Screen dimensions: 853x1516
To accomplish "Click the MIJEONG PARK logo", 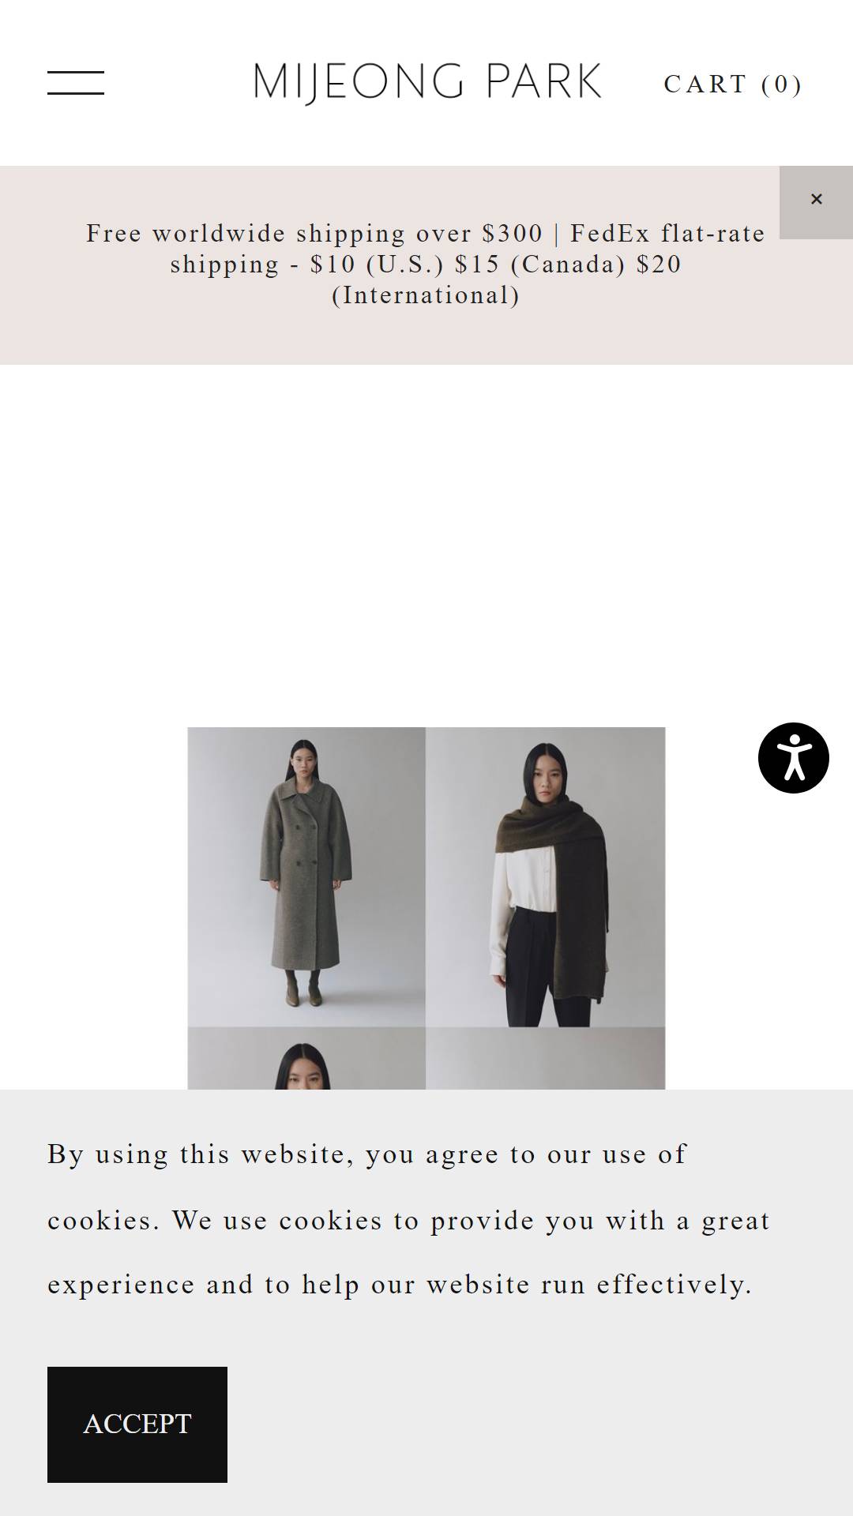I will point(427,83).
